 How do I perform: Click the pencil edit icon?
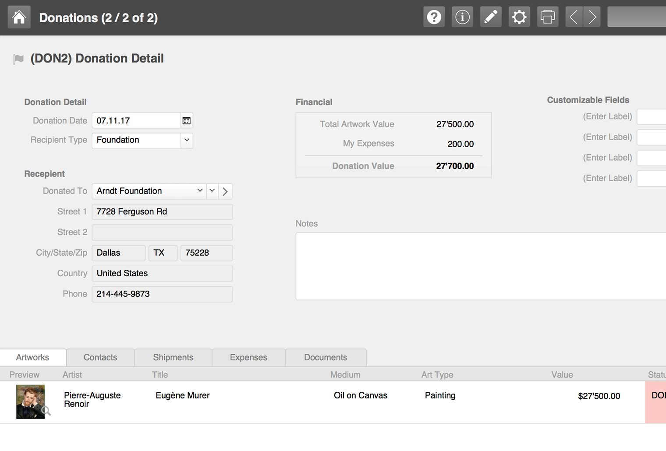coord(491,17)
